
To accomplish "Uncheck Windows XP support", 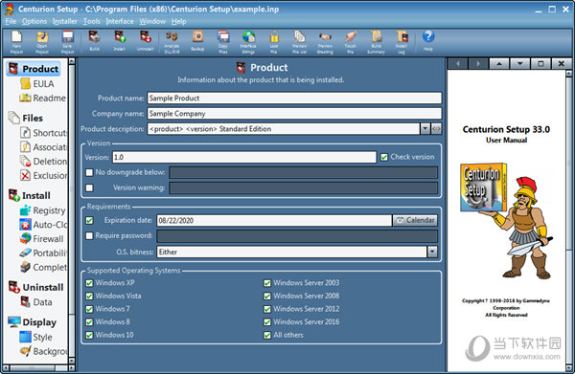I will [x=89, y=283].
